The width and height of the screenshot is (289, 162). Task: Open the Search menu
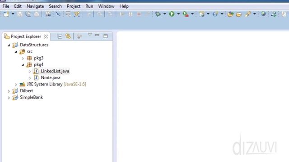click(55, 6)
